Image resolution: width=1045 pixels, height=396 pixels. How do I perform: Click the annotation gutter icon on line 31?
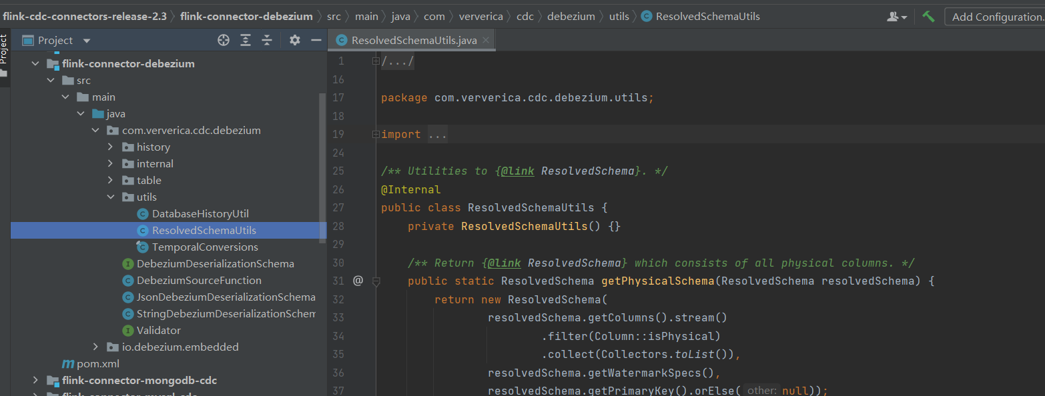358,280
